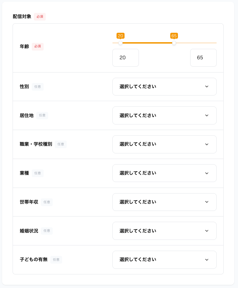Image resolution: width=238 pixels, height=288 pixels.
Task: Click the minimum age input showing 20
Action: point(126,58)
